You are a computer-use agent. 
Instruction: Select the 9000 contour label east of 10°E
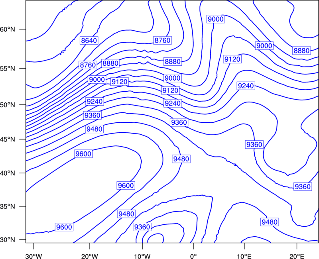(264, 46)
